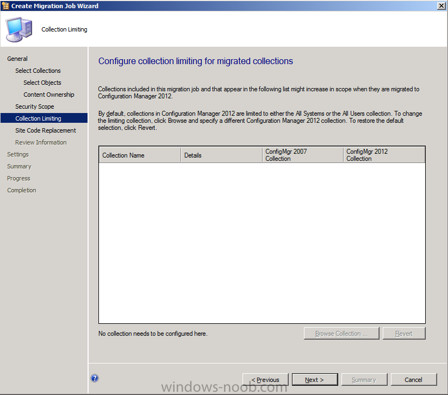Sort by Collection Name column header
Image resolution: width=448 pixels, height=395 pixels.
[140, 155]
